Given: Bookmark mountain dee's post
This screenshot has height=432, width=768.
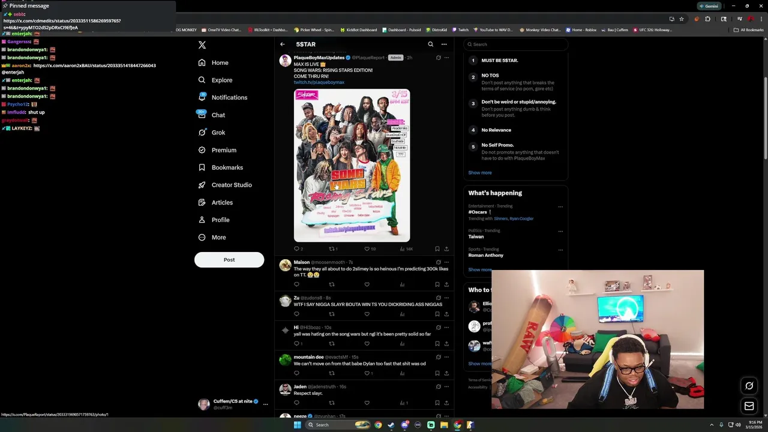Looking at the screenshot, I should 437,373.
